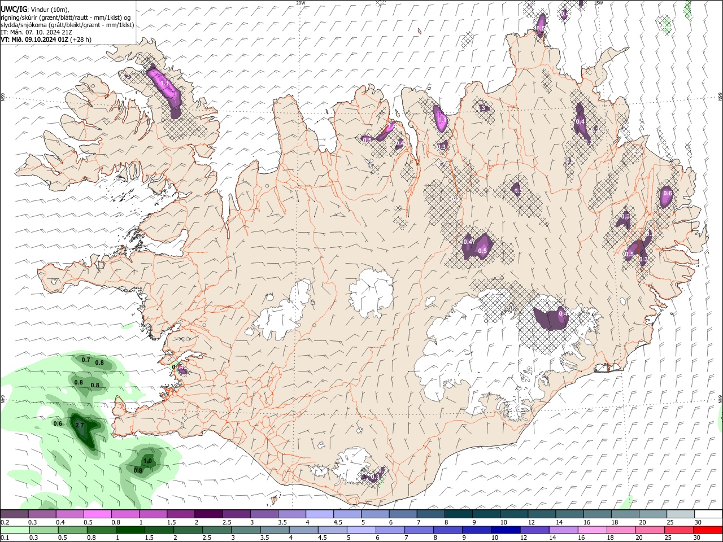Pick the violet rain swatch 12 to 14
723x542 pixels.
click(534, 530)
